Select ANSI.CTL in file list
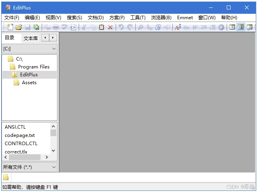Viewport: 257px width, 192px height. (15, 127)
